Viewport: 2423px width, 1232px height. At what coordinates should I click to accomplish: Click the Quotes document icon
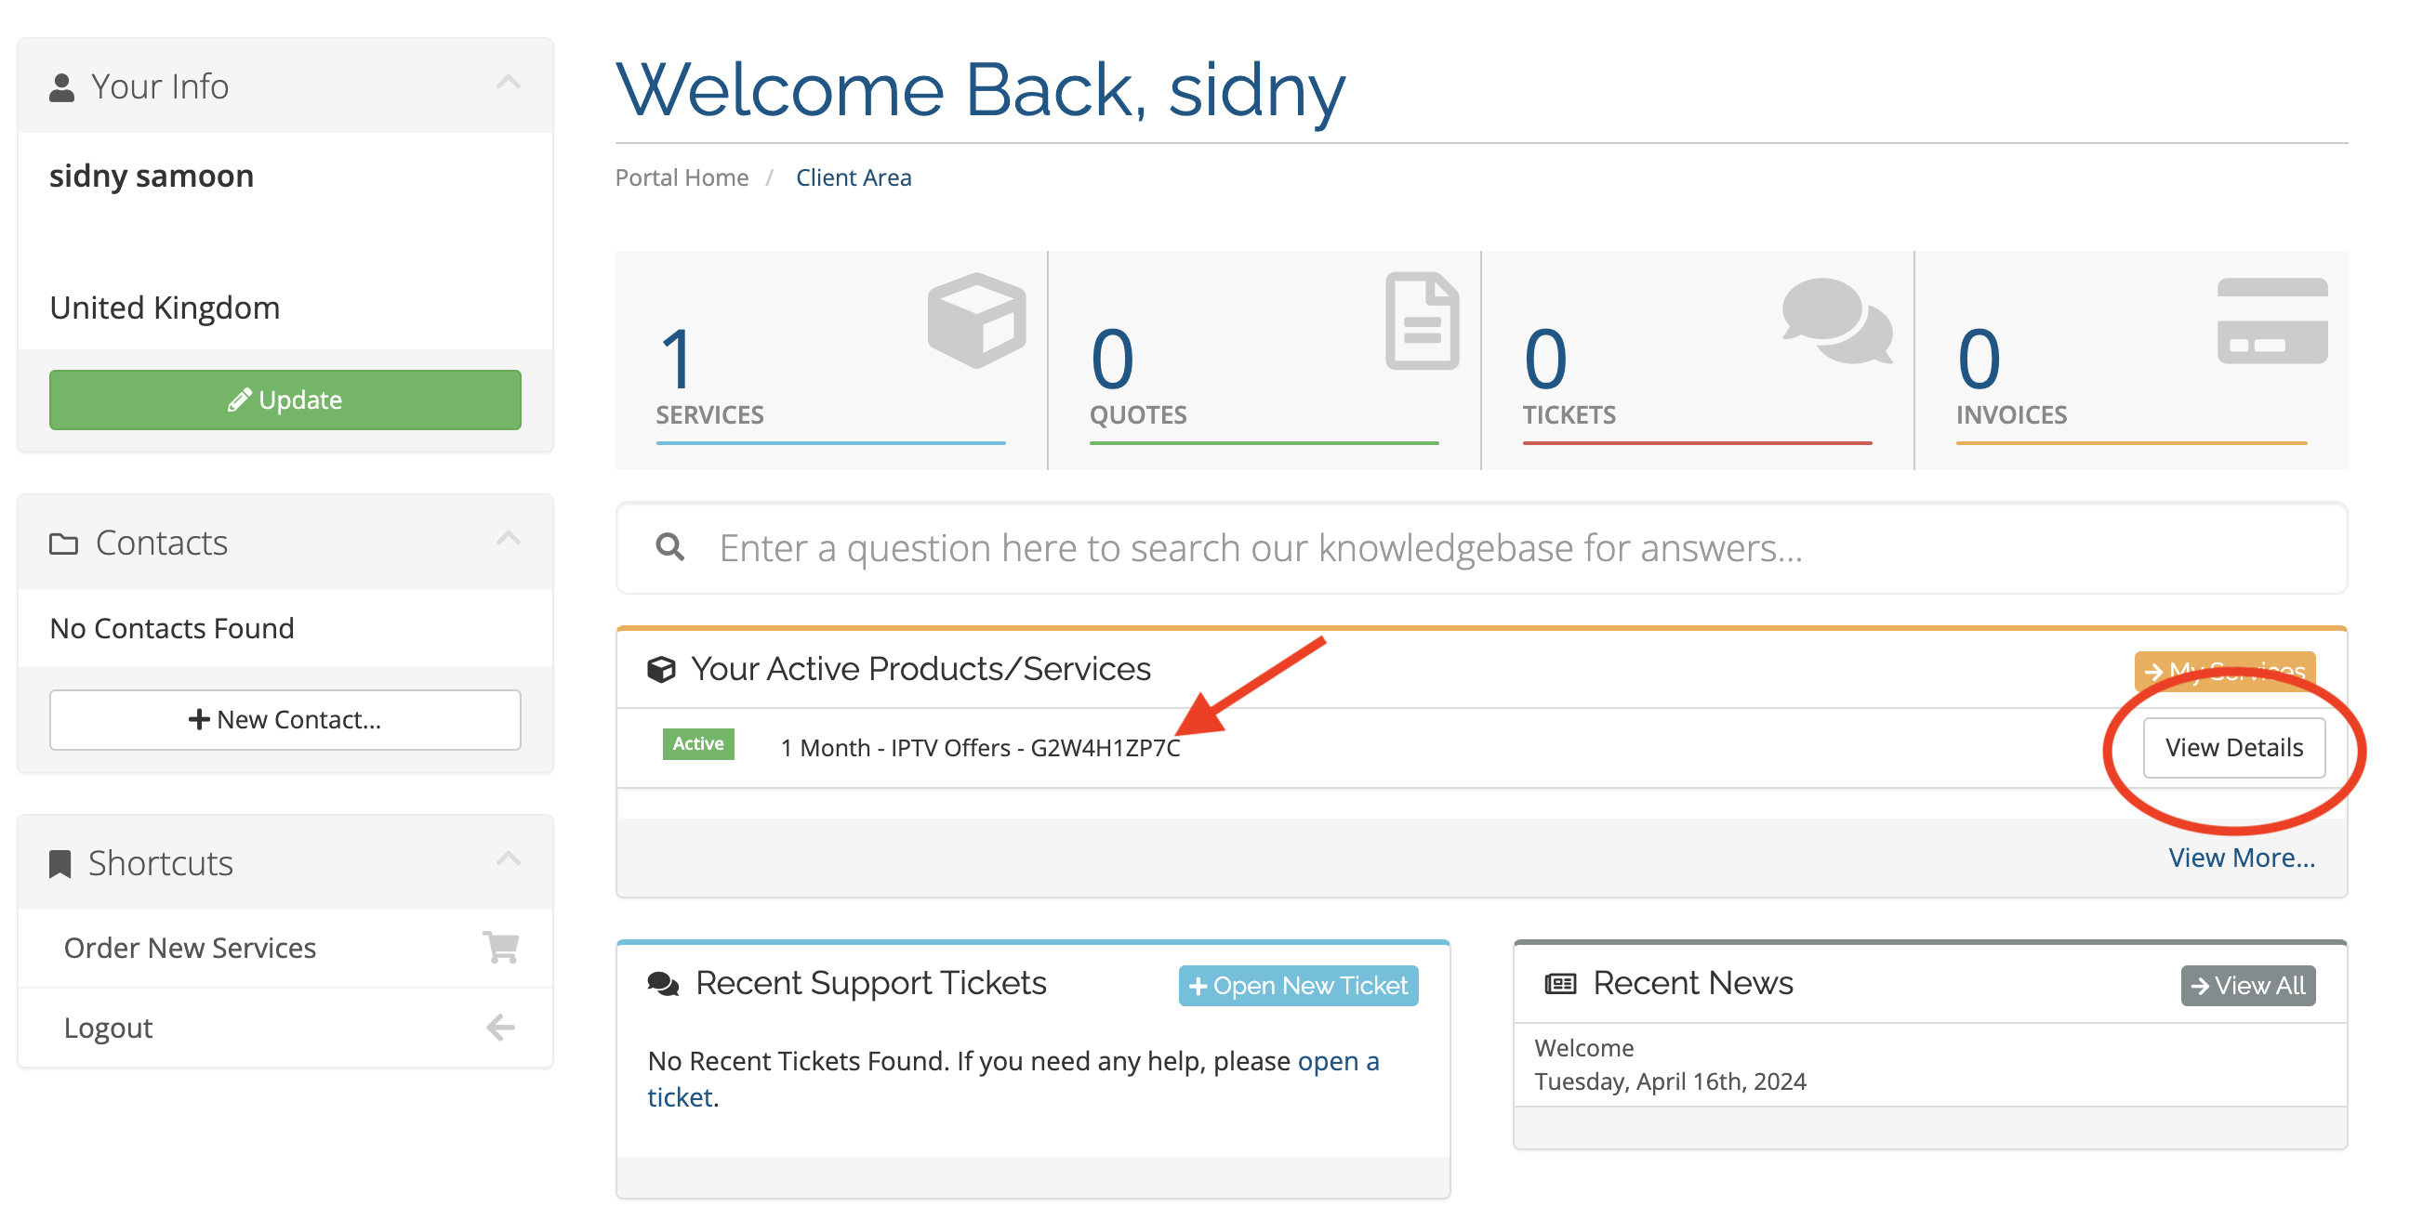(x=1423, y=321)
